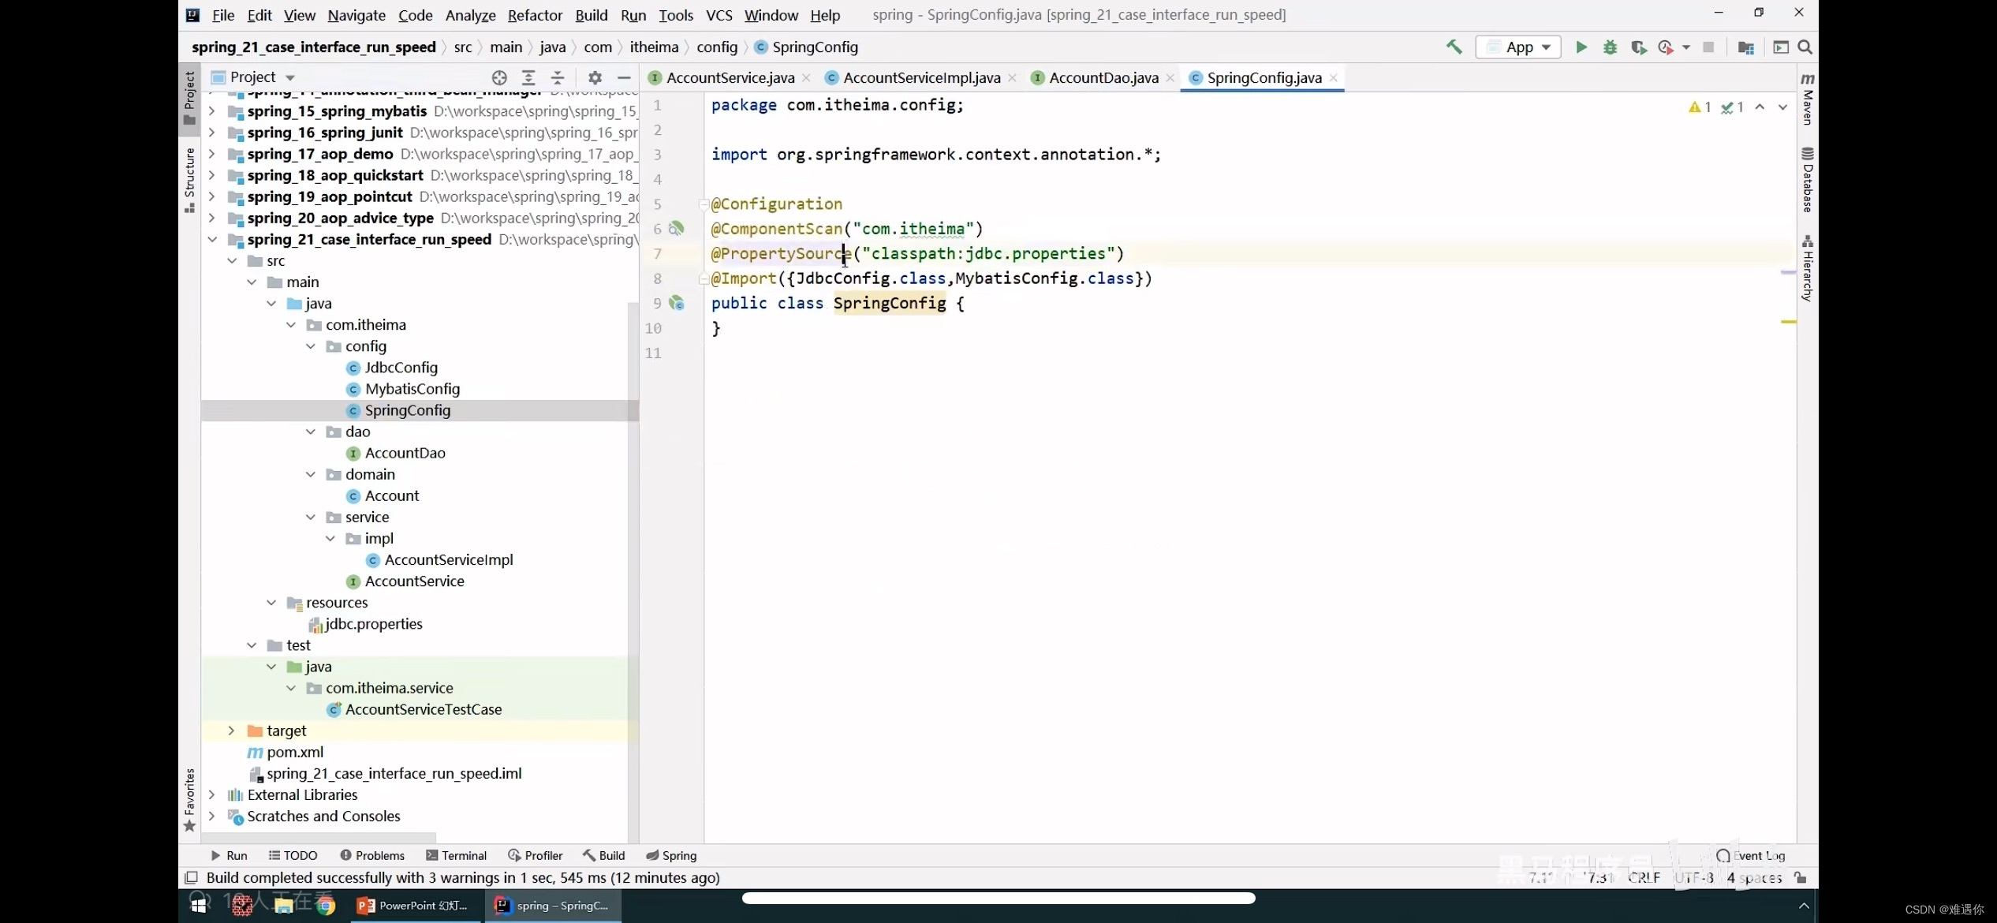Expand spring_15_spring_mybatis module
This screenshot has width=1997, height=923.
(x=211, y=111)
